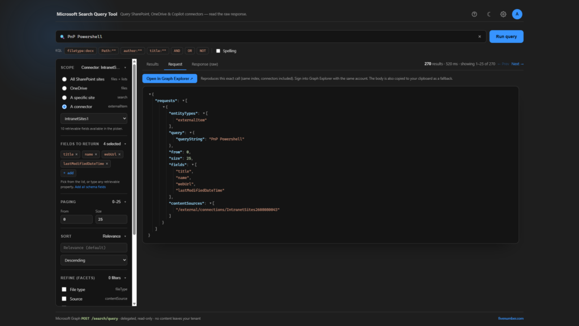Screen dimensions: 579x326
Task: Open fivenumber.com footer link
Action: point(511,318)
